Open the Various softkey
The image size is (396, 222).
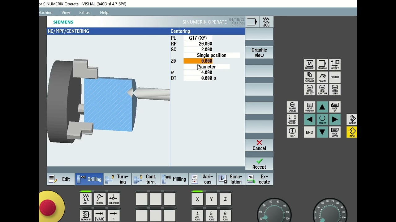[x=203, y=179]
